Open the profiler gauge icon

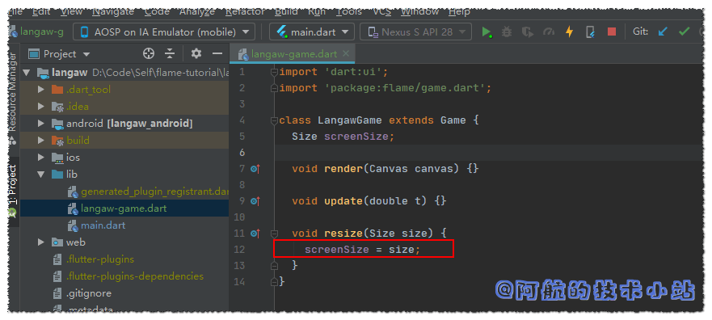coord(549,32)
